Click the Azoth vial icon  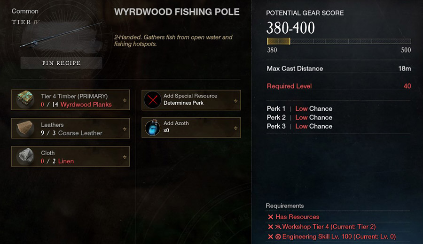(x=153, y=127)
